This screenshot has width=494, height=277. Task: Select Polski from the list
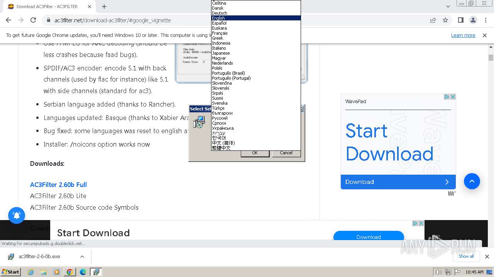pyautogui.click(x=256, y=68)
